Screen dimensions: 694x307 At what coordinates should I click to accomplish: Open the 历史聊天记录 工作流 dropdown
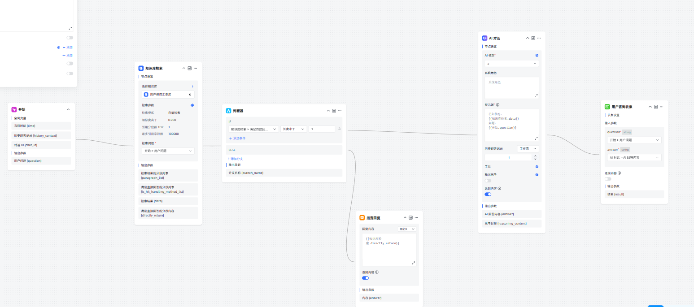[x=528, y=149]
